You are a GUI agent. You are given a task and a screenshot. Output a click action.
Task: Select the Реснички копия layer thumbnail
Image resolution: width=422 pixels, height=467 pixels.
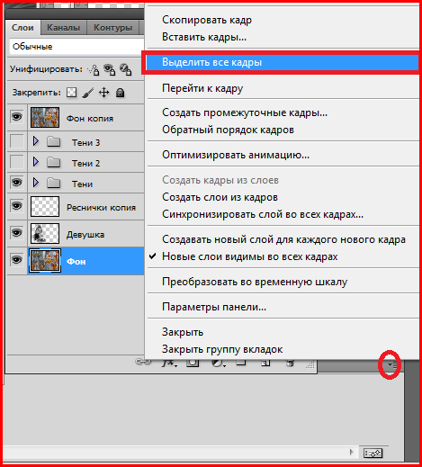(x=45, y=207)
